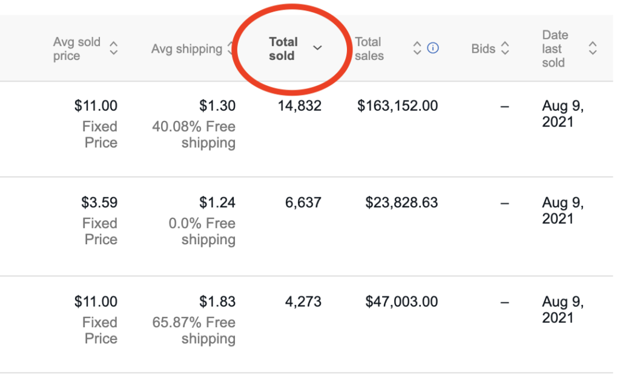Click the $47,003.00 total sales cell
The width and height of the screenshot is (620, 378).
pyautogui.click(x=401, y=302)
